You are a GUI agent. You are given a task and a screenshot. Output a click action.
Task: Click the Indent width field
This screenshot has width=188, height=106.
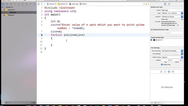click(x=177, y=60)
